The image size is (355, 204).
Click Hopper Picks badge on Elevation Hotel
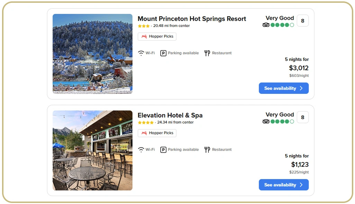pos(157,133)
